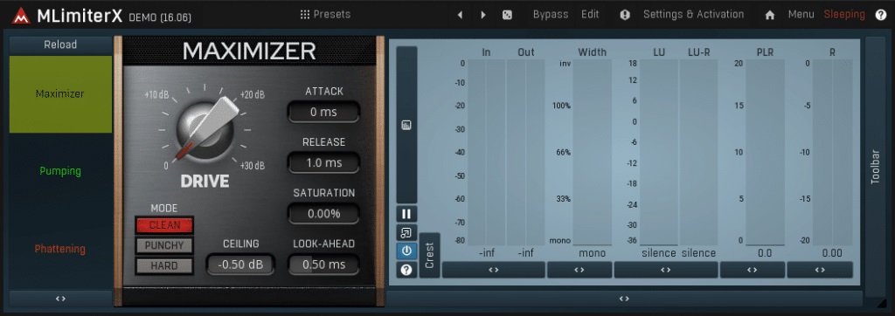Click the LU meter bar
The width and height of the screenshot is (895, 316).
pos(659,152)
